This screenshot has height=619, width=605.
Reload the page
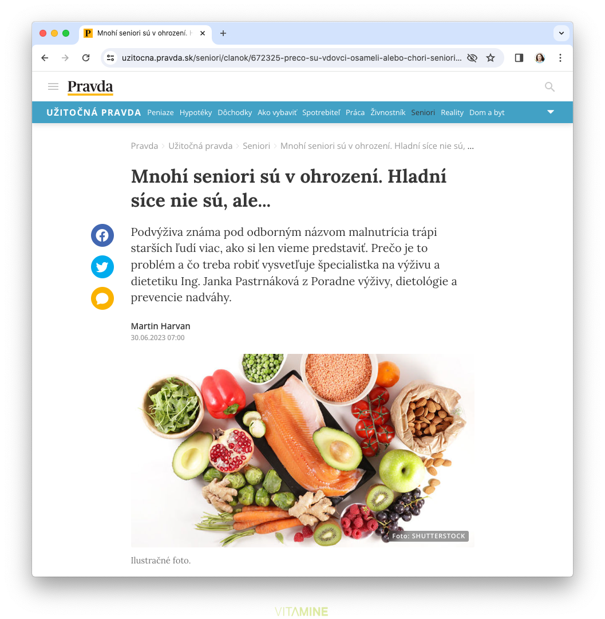(86, 58)
